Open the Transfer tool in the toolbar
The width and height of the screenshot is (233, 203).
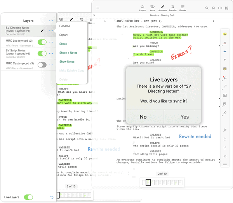(x=173, y=8)
